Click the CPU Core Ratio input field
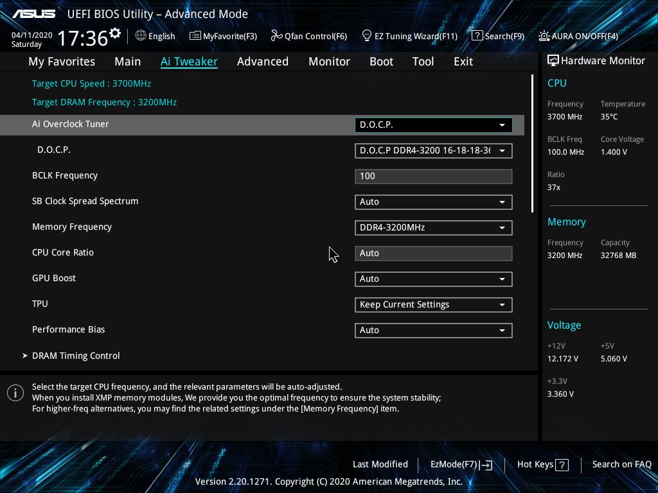This screenshot has height=493, width=658. point(434,253)
